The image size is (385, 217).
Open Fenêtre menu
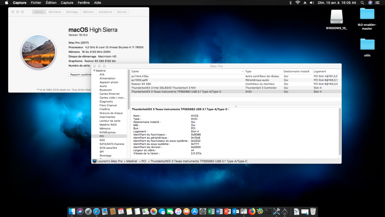(84, 3)
